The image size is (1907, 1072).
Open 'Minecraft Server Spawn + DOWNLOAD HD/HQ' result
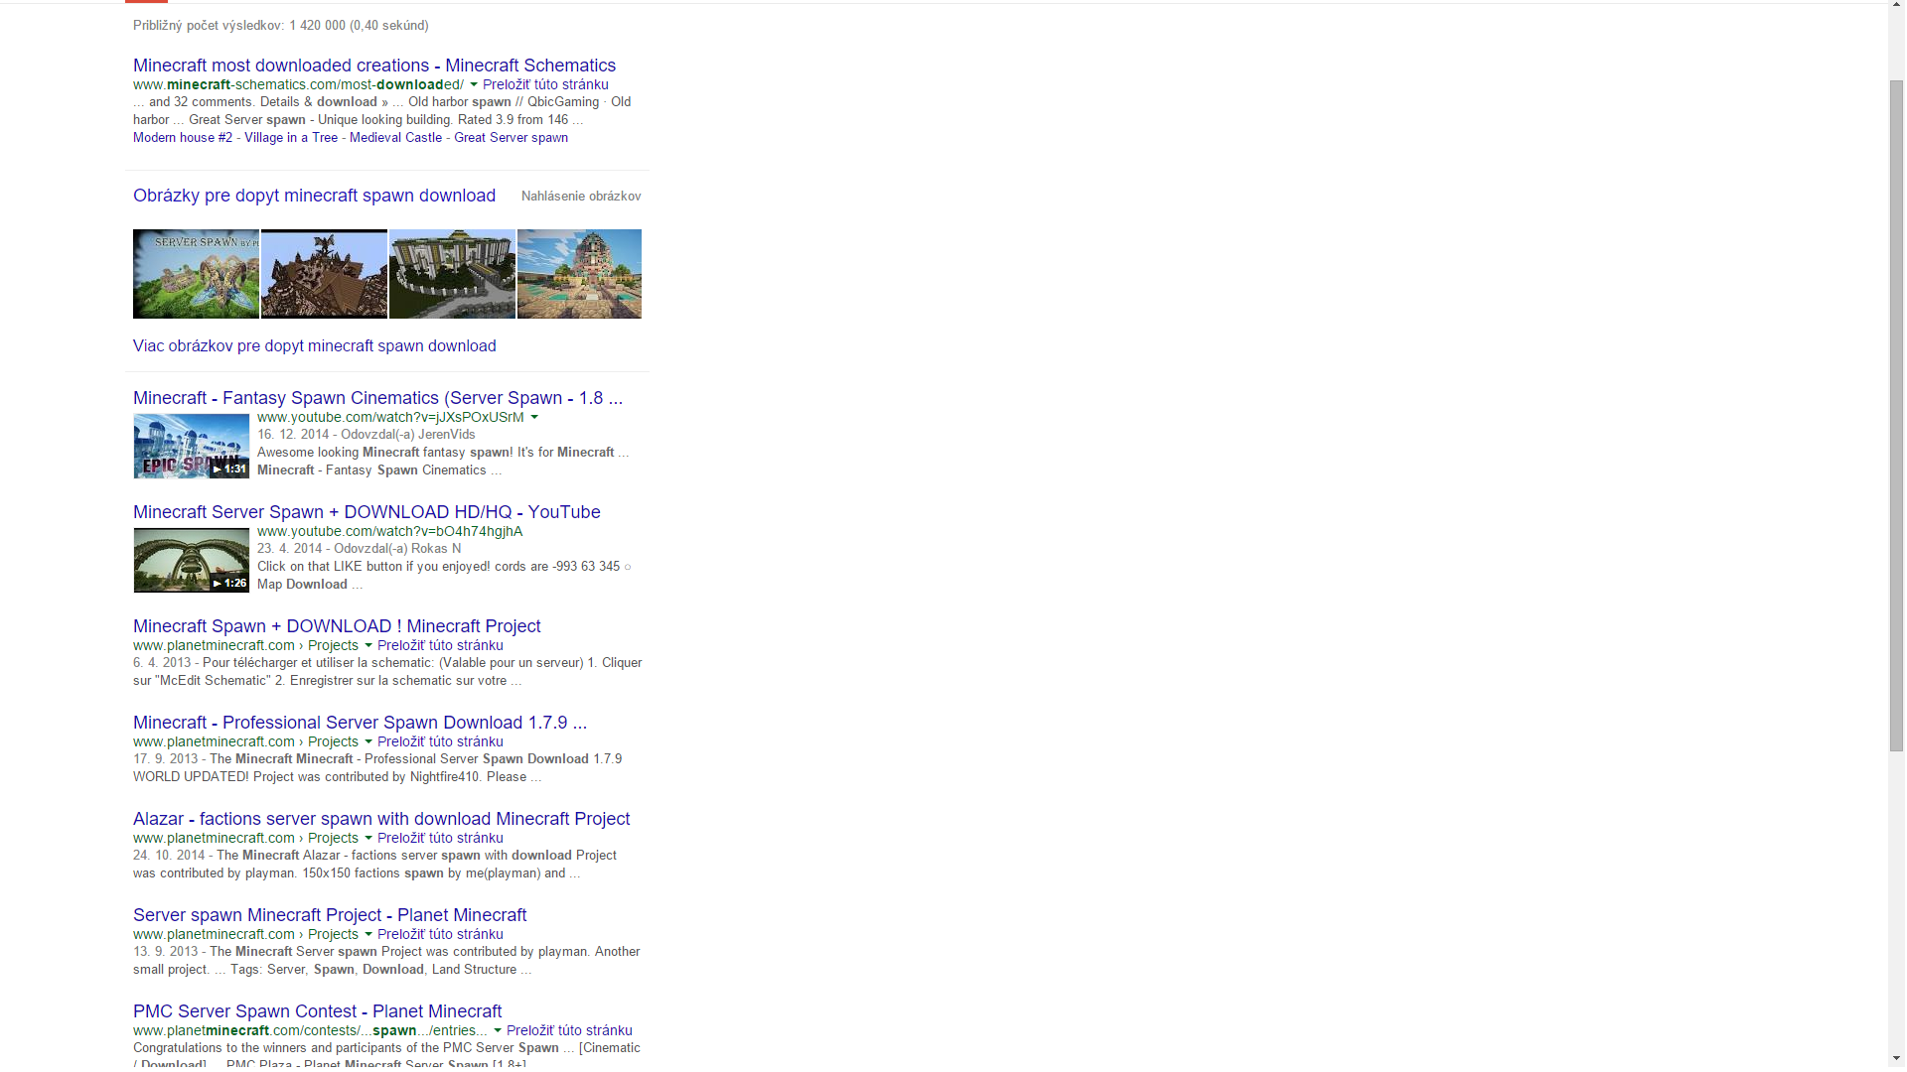367,512
